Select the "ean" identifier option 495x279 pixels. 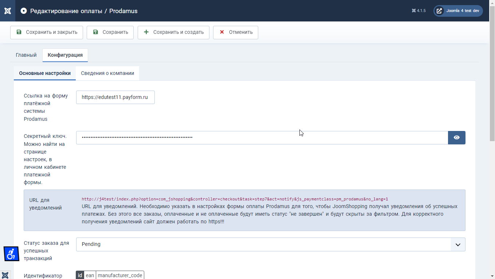[x=90, y=275]
